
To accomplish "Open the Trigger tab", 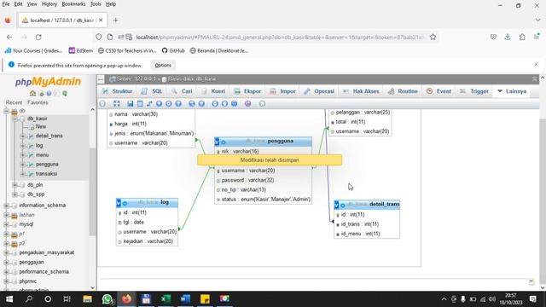I will pos(474,91).
